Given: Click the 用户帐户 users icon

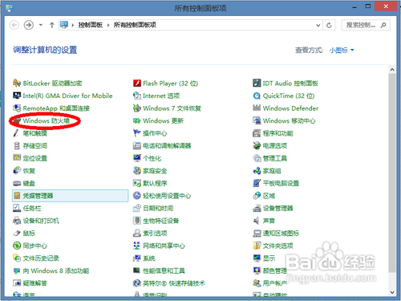Looking at the screenshot, I should [x=257, y=283].
